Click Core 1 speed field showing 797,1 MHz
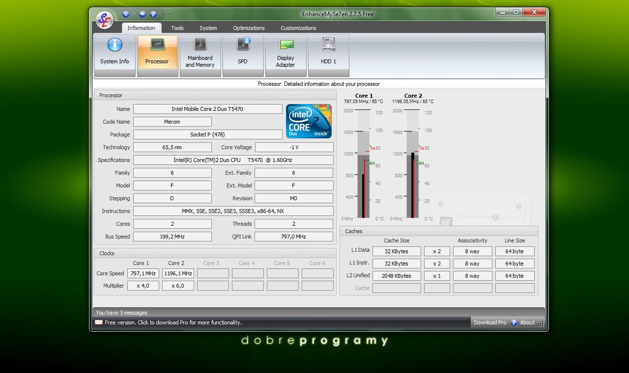The image size is (629, 373). pyautogui.click(x=143, y=273)
